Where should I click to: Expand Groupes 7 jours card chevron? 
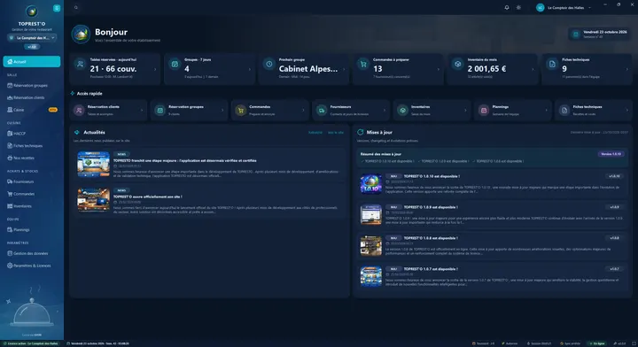pyautogui.click(x=249, y=69)
